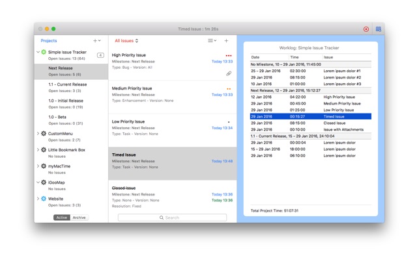
Task: Switch to the Active projects segment
Action: coord(62,217)
